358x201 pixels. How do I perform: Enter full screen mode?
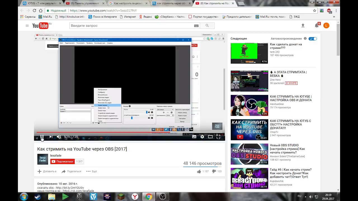point(218,137)
